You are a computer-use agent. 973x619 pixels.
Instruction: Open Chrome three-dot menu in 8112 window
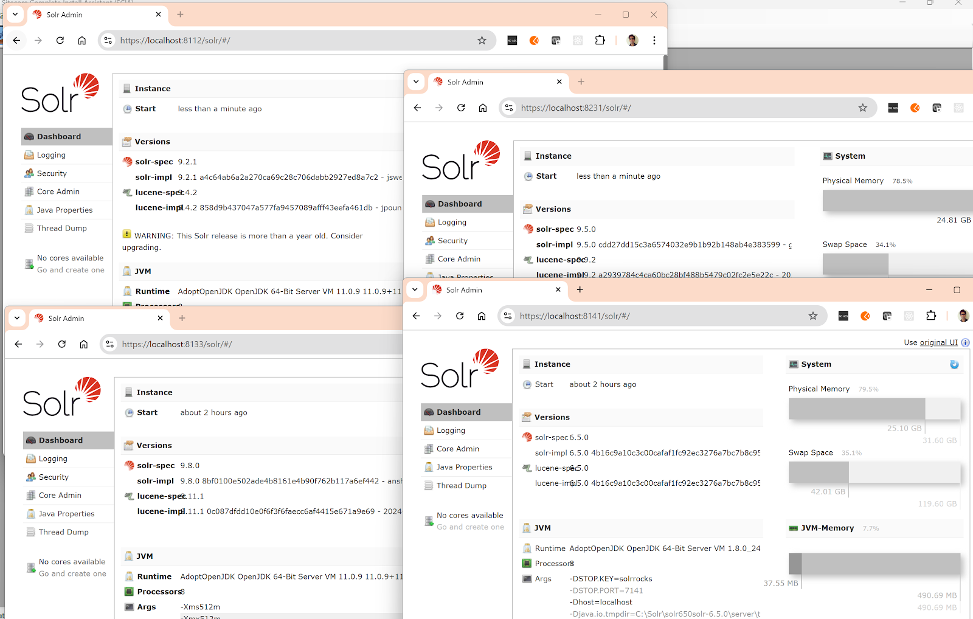[654, 40]
